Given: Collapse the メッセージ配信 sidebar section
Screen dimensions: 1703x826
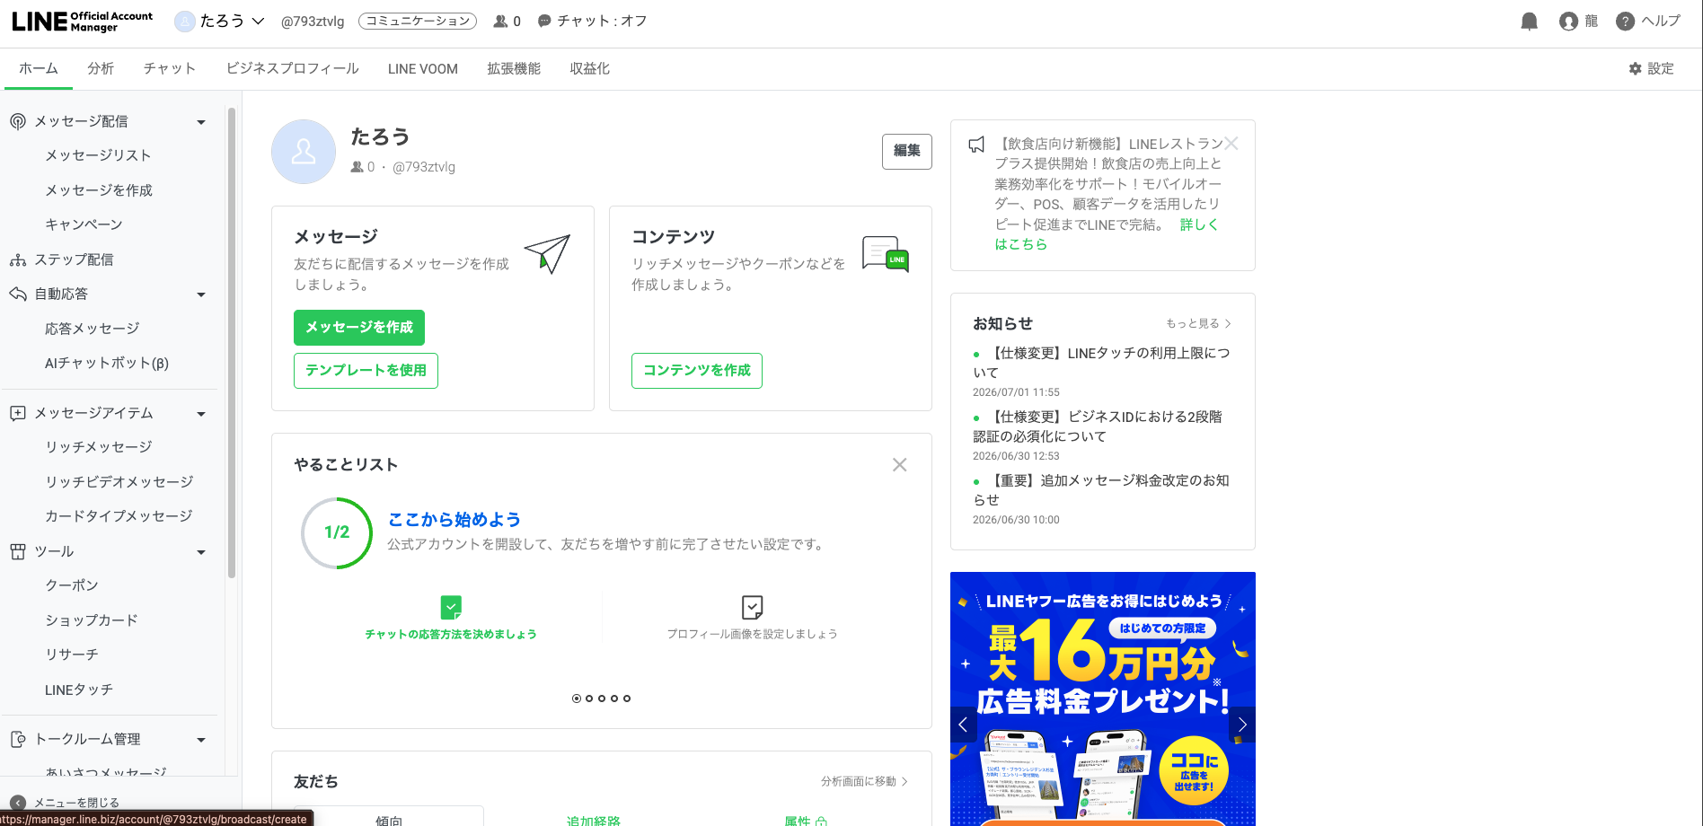Looking at the screenshot, I should point(201,122).
